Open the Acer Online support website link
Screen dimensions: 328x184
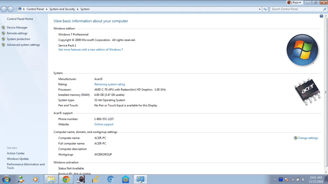click(104, 124)
